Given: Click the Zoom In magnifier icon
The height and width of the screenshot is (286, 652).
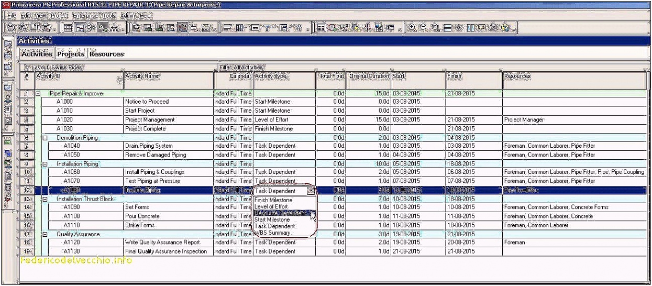Looking at the screenshot, I should tap(412, 27).
